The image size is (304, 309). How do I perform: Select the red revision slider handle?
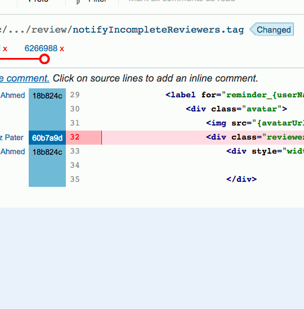coord(44,59)
